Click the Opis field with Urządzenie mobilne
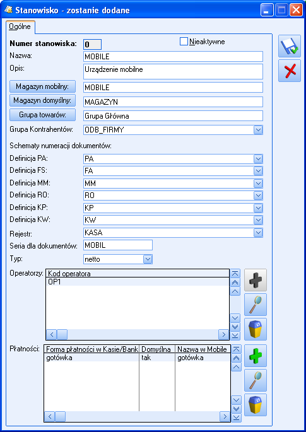The width and height of the screenshot is (306, 432). 173,72
